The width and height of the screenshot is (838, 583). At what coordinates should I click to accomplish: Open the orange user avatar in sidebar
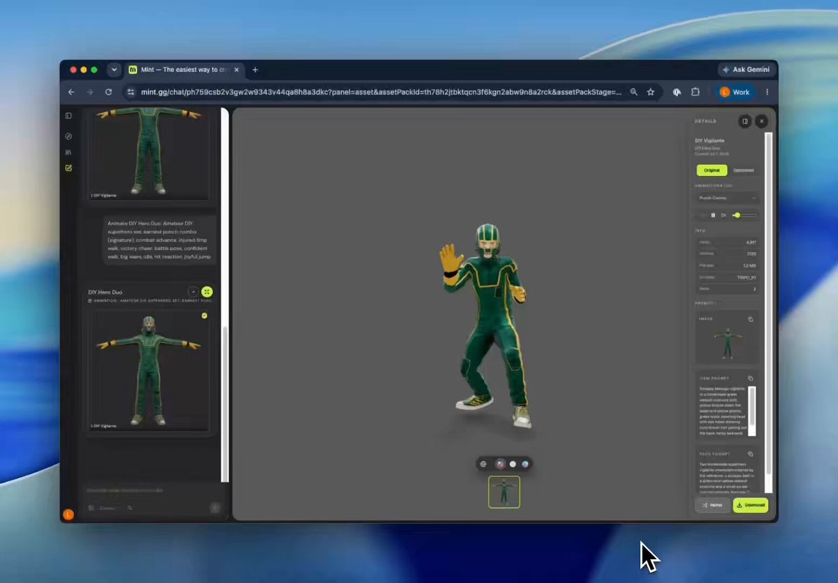point(68,514)
